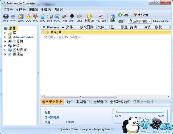Viewport: 173px width, 134px height.
Task: Open the 文件(F) menu
Action: tap(8, 10)
